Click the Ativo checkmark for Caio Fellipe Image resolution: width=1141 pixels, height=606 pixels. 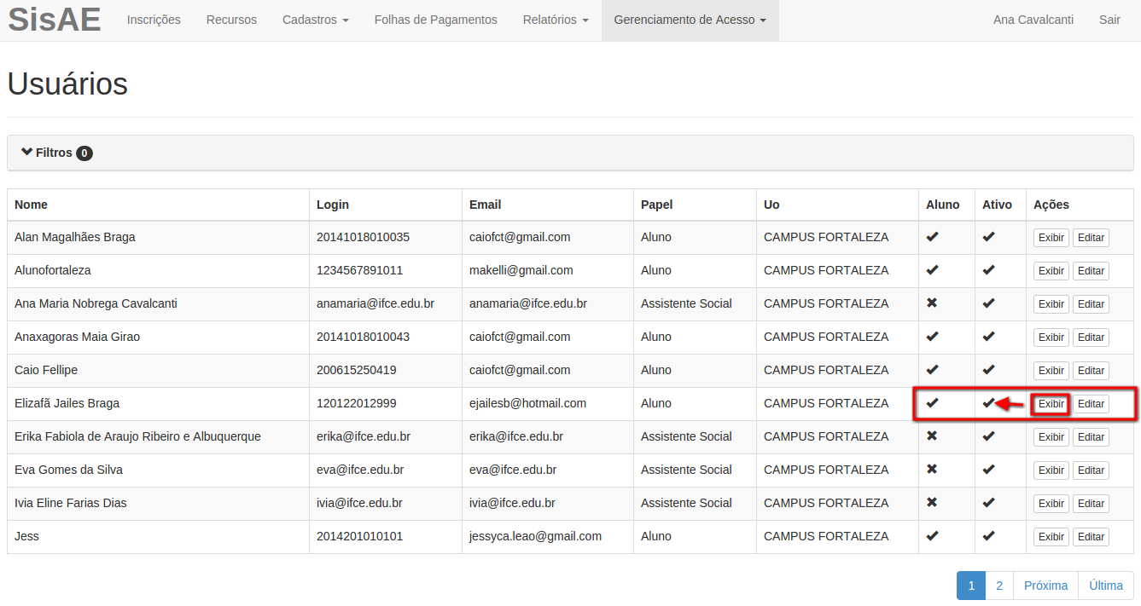[988, 370]
